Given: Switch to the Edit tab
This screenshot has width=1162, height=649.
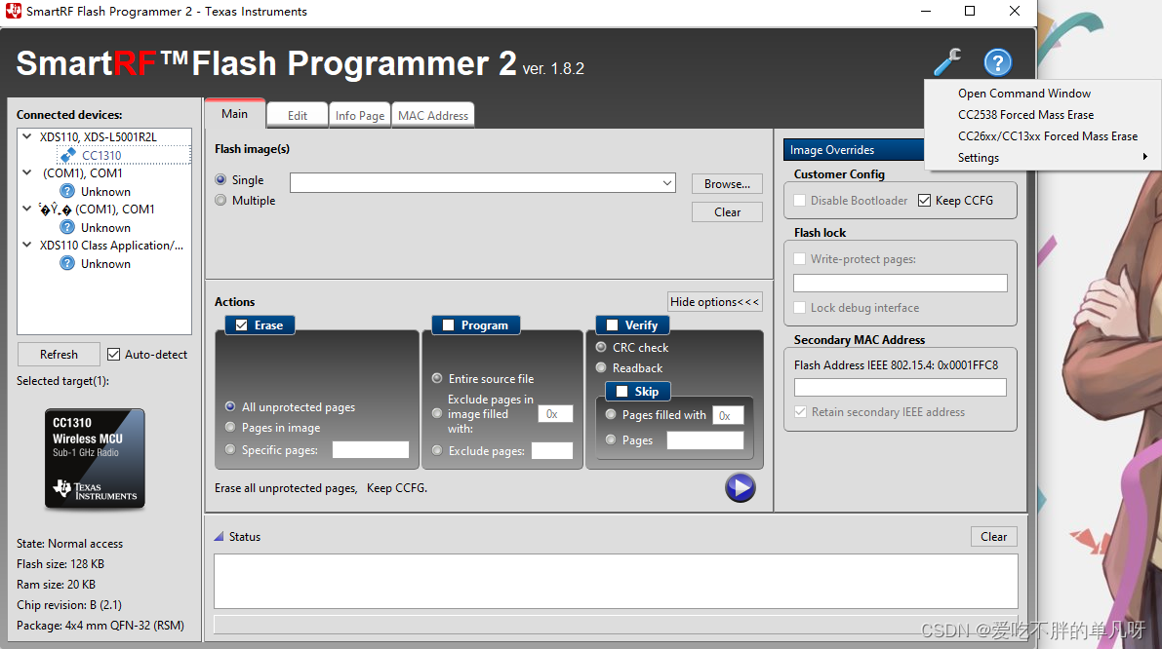Looking at the screenshot, I should (298, 115).
